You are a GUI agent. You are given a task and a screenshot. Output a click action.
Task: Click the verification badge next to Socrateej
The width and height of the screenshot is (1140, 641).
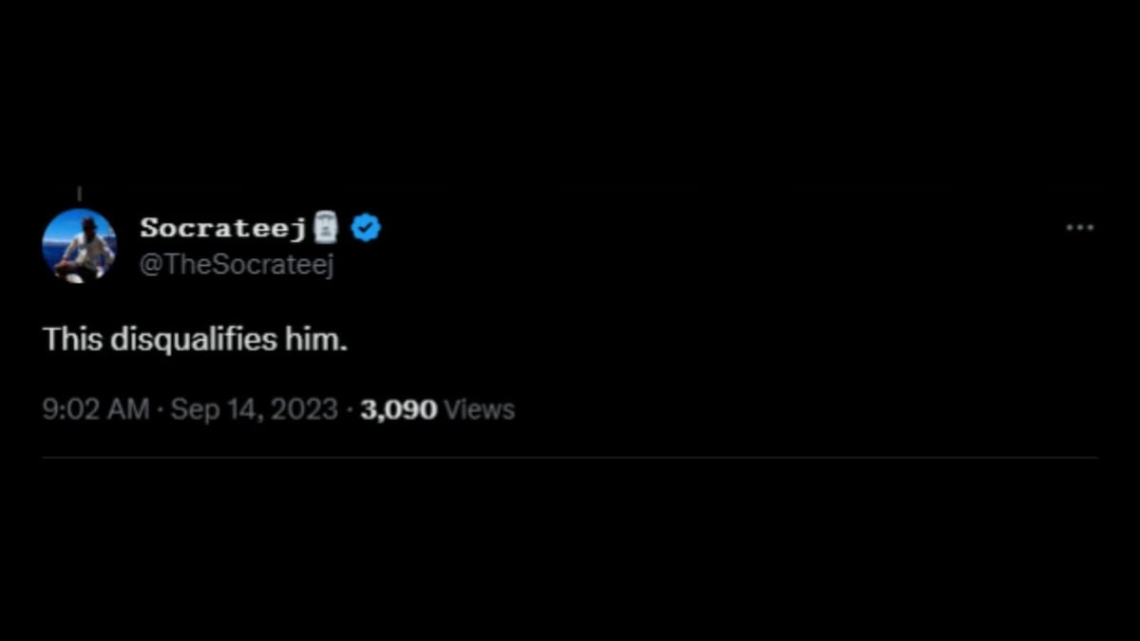coord(366,226)
